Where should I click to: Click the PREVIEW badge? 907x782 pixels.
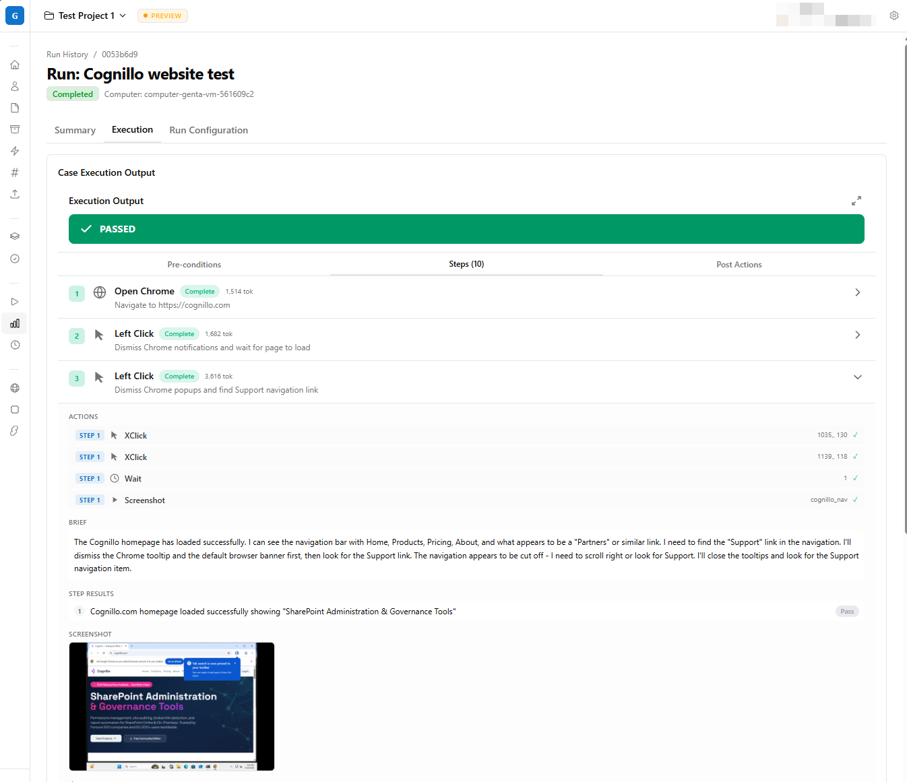click(162, 15)
